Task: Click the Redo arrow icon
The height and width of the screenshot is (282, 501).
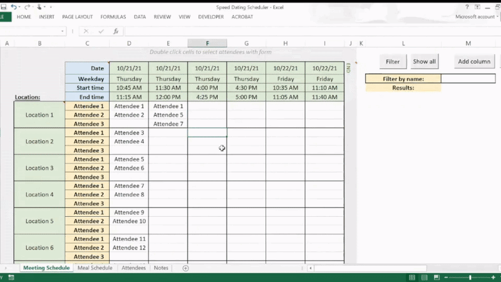Action: (x=27, y=7)
